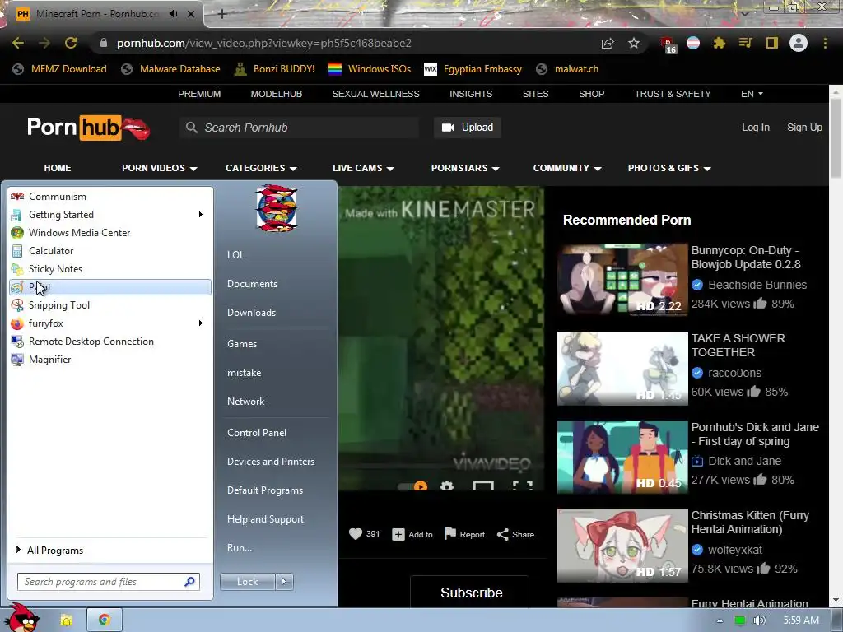This screenshot has height=632, width=843.
Task: Expand the Getting Started submenu arrow
Action: 201,215
